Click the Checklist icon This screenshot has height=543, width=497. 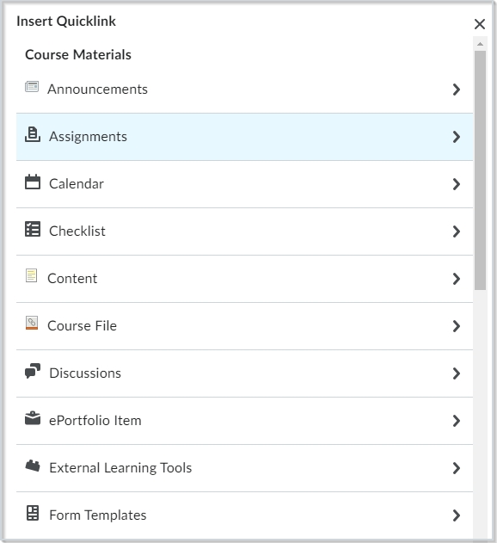[33, 229]
